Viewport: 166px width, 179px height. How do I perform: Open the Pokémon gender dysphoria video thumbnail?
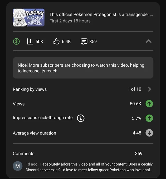pyautogui.click(x=28, y=18)
